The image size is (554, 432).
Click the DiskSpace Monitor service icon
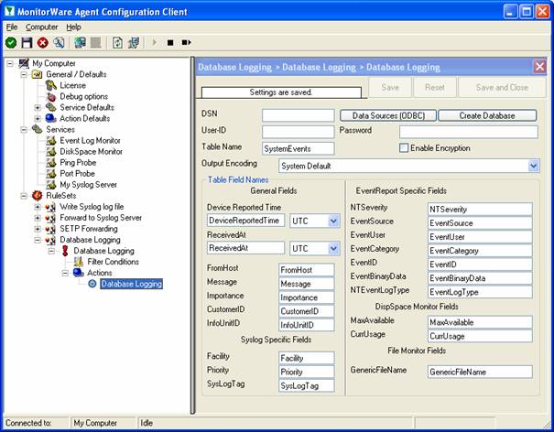click(x=51, y=152)
